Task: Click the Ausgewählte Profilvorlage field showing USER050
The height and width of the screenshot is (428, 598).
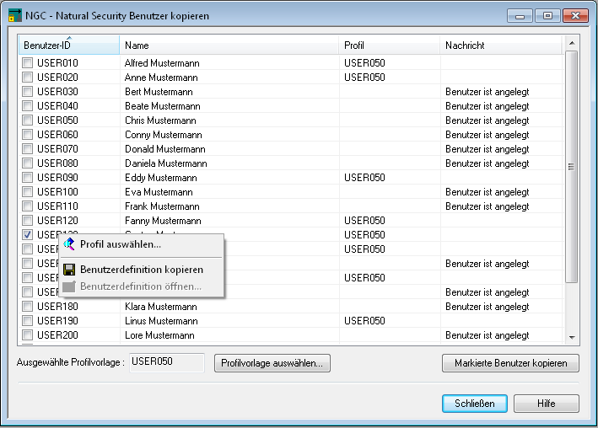Action: coord(167,362)
